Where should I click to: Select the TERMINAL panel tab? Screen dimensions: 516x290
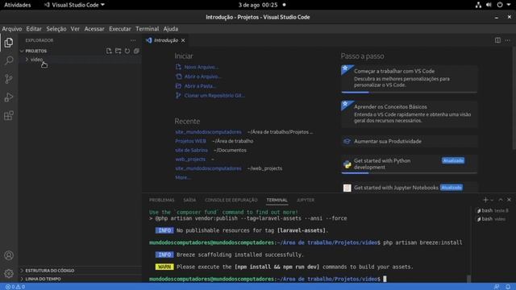(277, 200)
